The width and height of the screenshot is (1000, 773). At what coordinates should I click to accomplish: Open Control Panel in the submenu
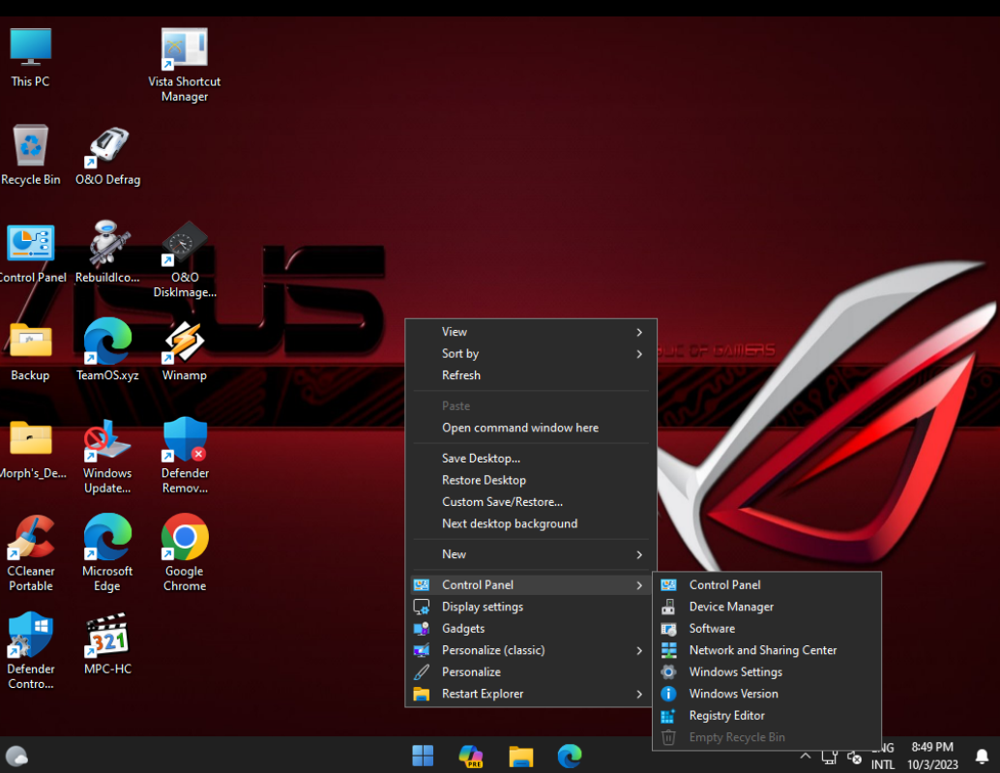pyautogui.click(x=767, y=585)
